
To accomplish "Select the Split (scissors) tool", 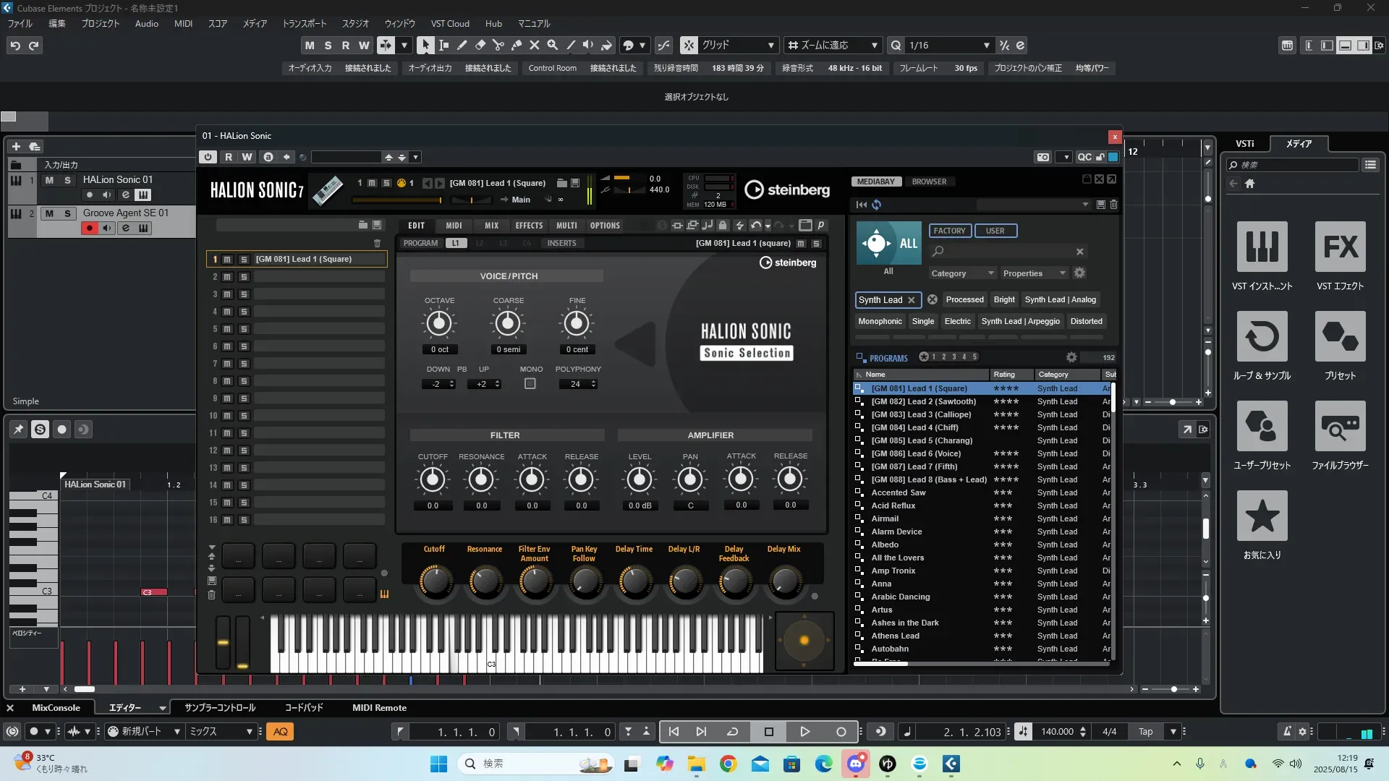I will point(498,45).
